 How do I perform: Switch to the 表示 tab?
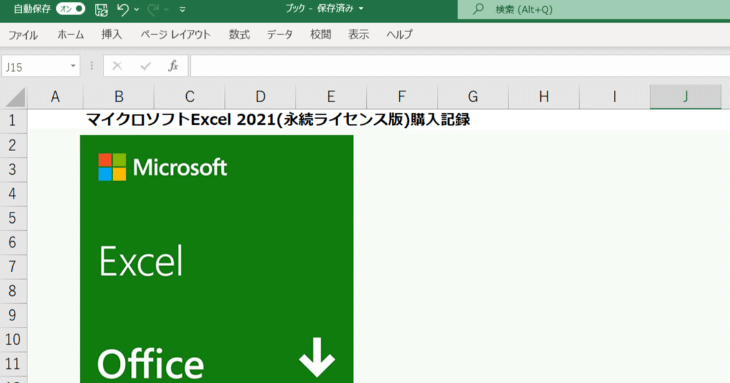coord(359,35)
